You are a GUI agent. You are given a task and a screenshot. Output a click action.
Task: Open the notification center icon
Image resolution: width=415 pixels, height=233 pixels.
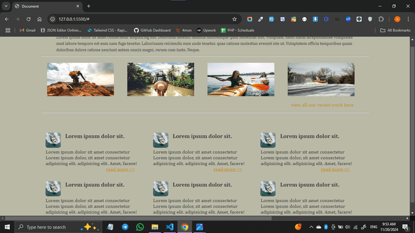pos(406,227)
